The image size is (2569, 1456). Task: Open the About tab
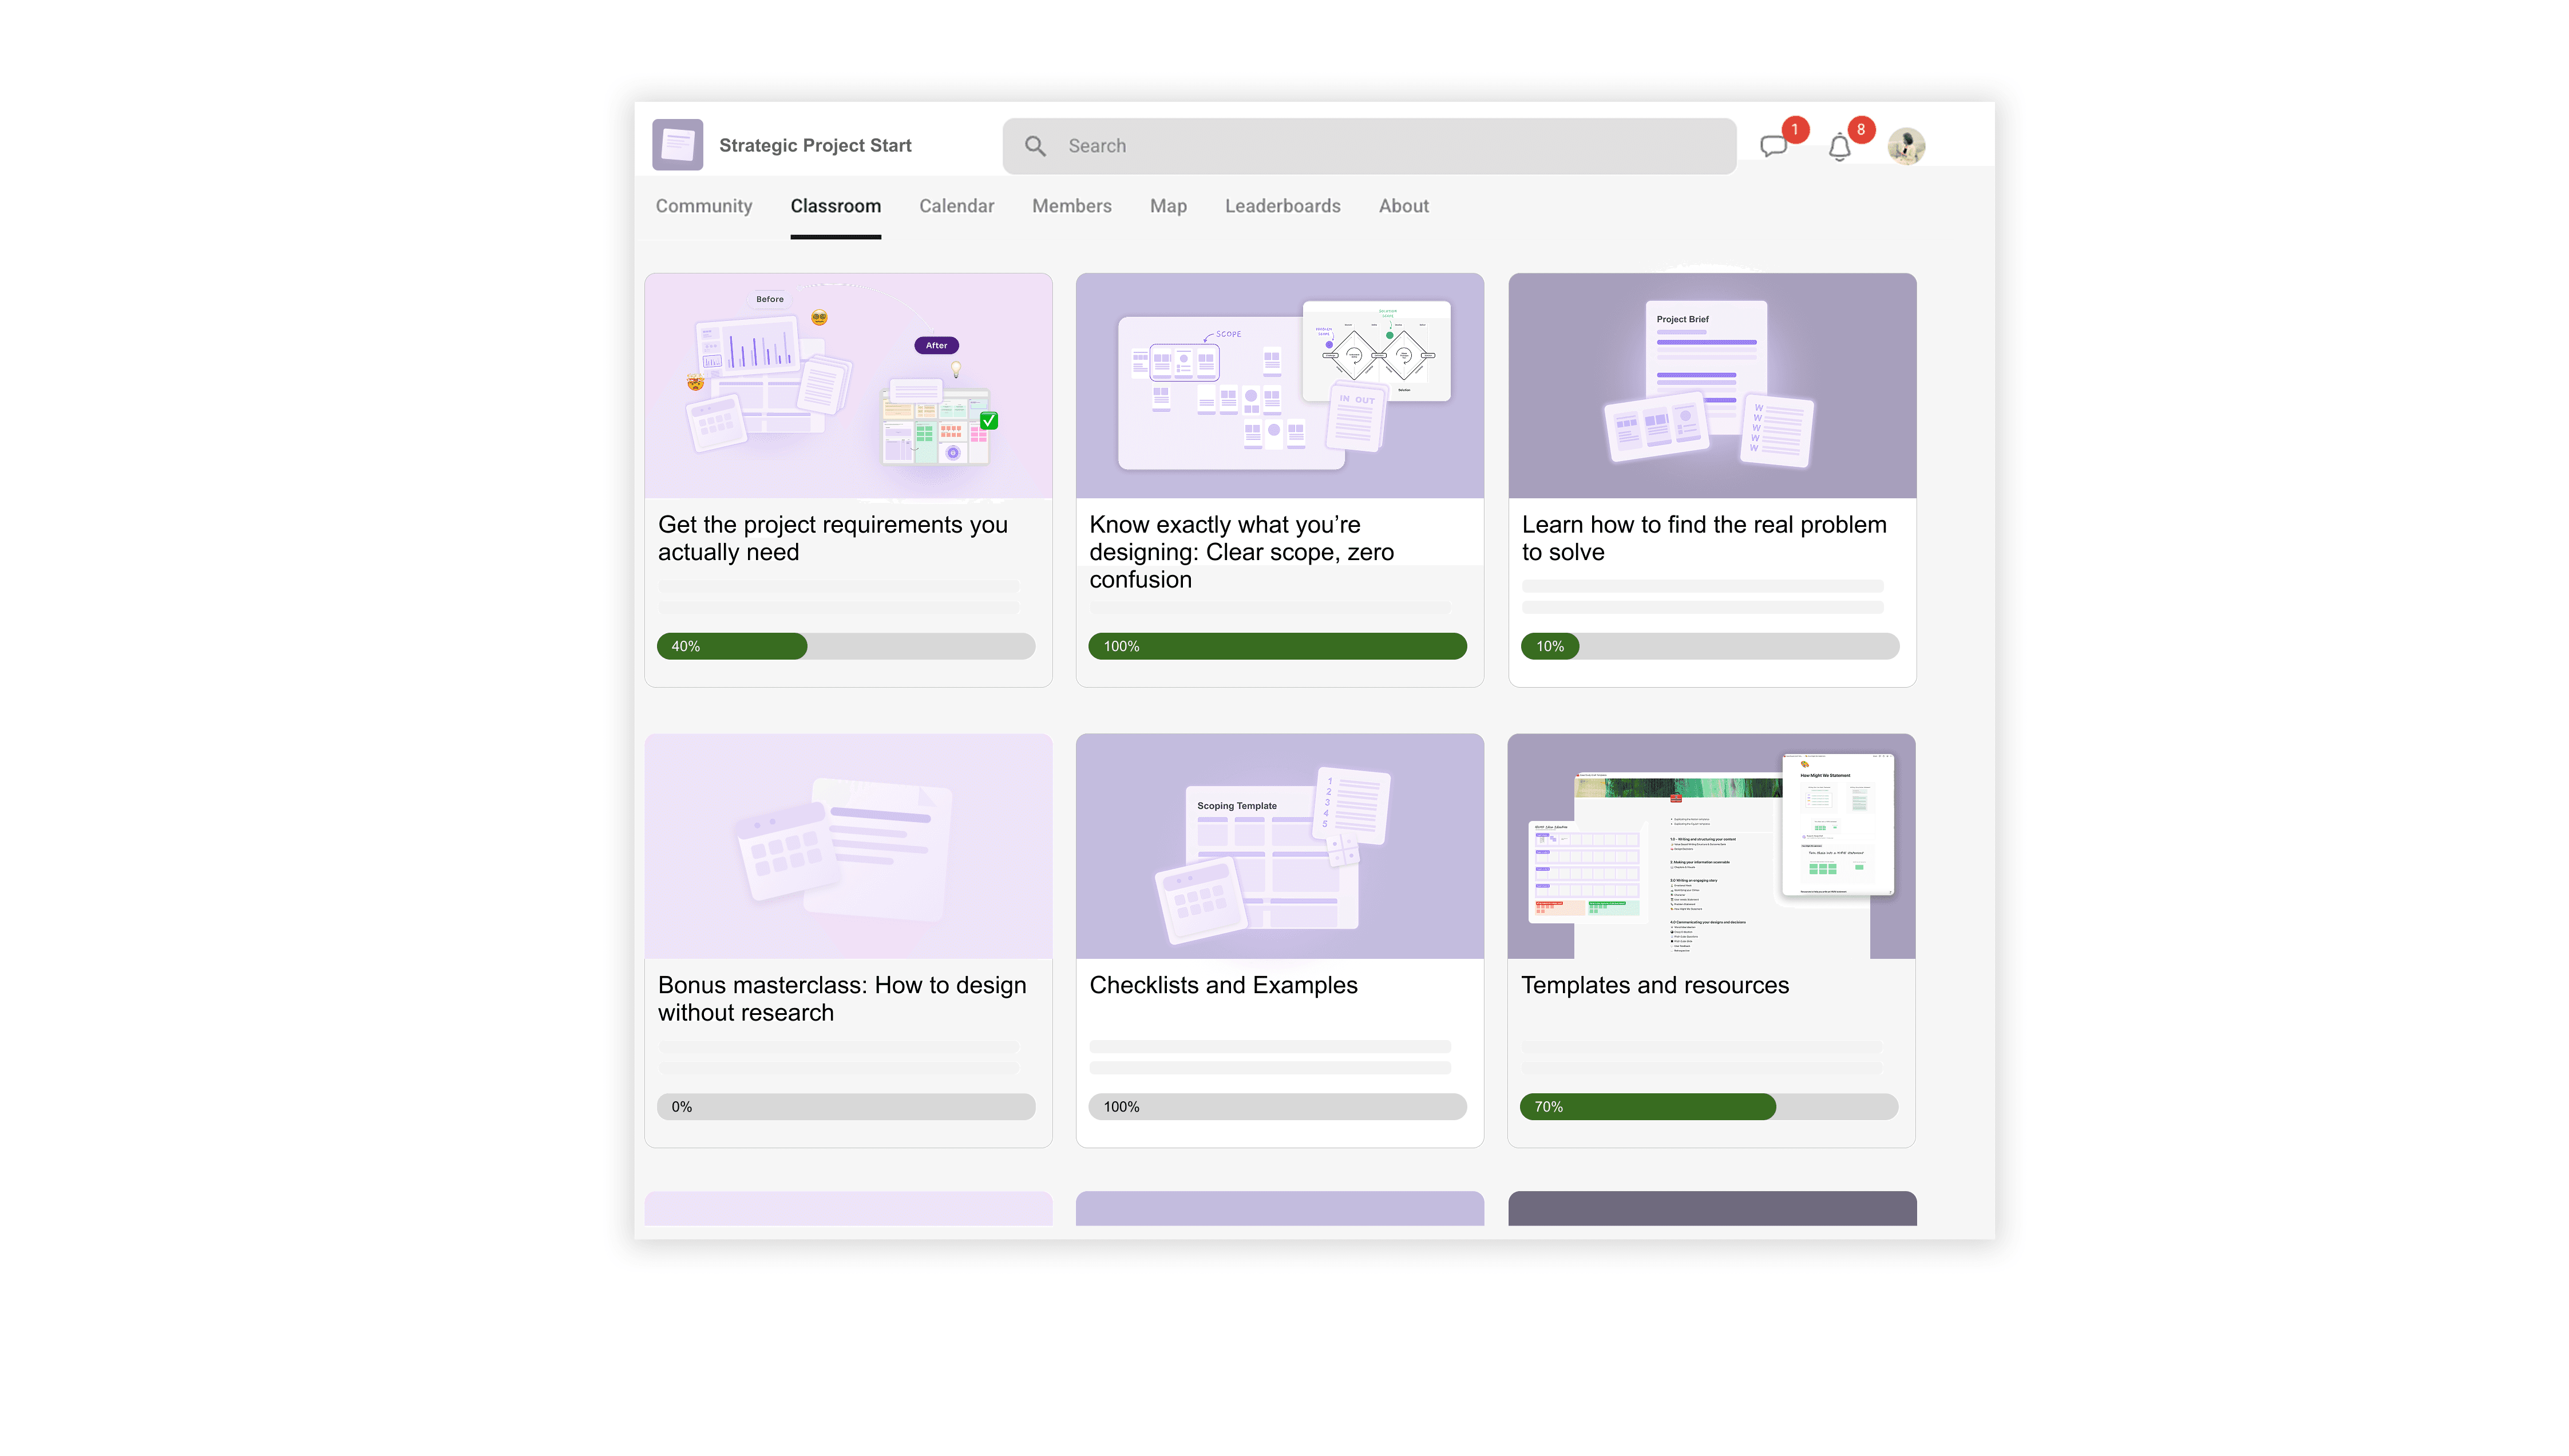click(1403, 206)
